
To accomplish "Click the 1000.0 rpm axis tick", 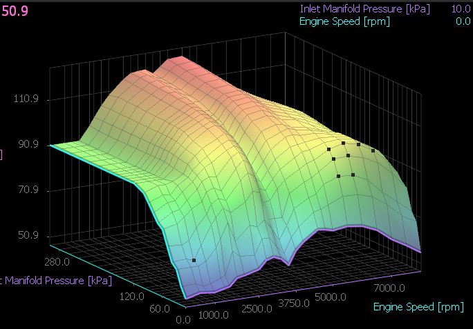I will pyautogui.click(x=215, y=315).
